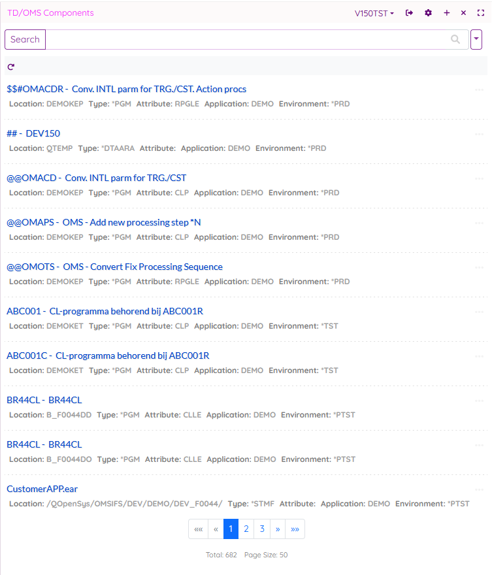Go to page 2 of the results
Image resolution: width=492 pixels, height=575 pixels.
point(246,529)
